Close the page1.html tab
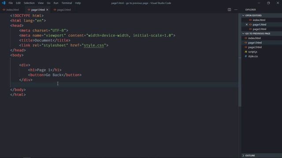The image size is (282, 158). (x=47, y=10)
